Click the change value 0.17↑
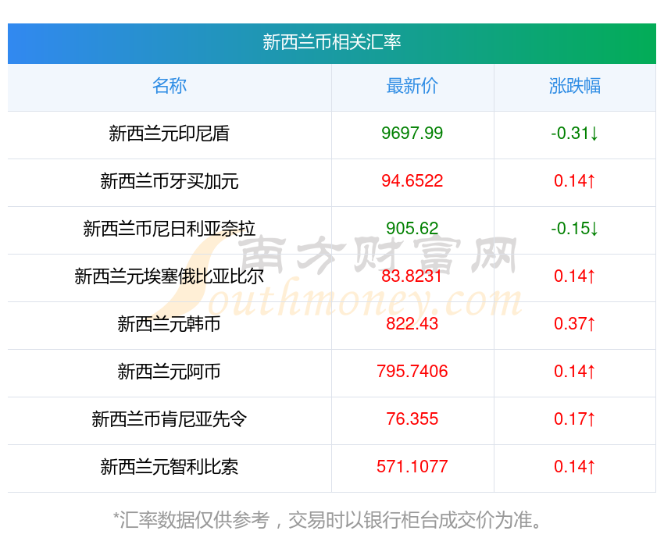This screenshot has width=664, height=545. 575,419
